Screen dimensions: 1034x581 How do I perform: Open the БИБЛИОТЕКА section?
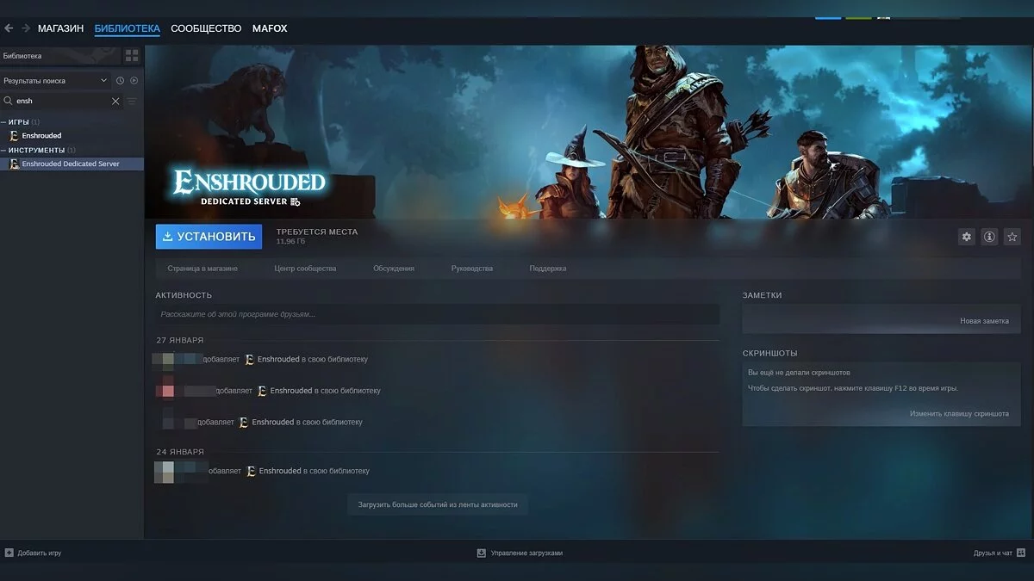[127, 28]
